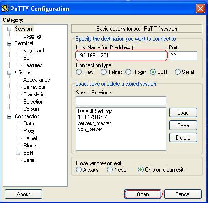The image size is (208, 203).
Task: Click the Load button
Action: 183,113
